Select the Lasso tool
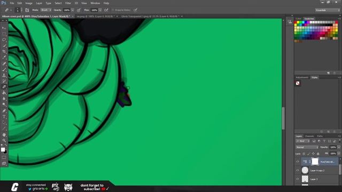 pos(4,40)
